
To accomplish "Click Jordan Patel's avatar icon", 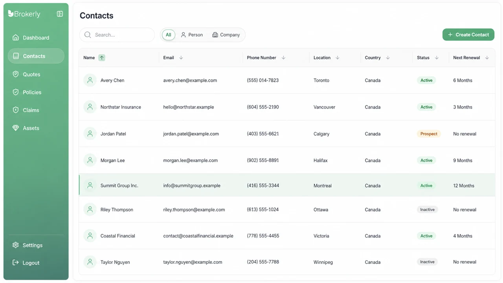I will (90, 134).
